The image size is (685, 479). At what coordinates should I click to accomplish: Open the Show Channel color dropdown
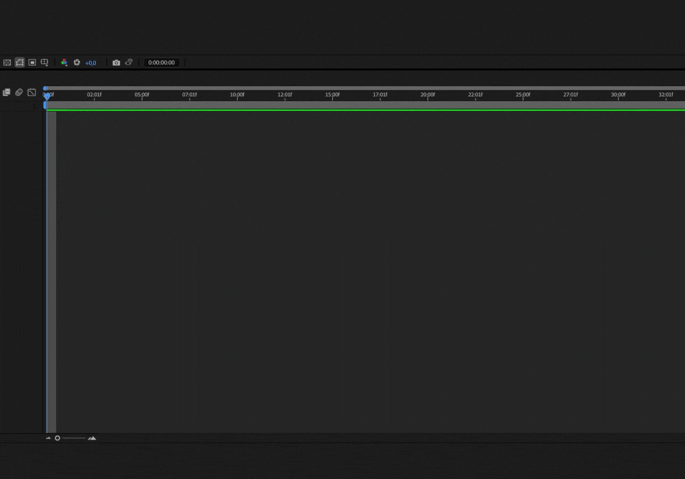pos(64,62)
